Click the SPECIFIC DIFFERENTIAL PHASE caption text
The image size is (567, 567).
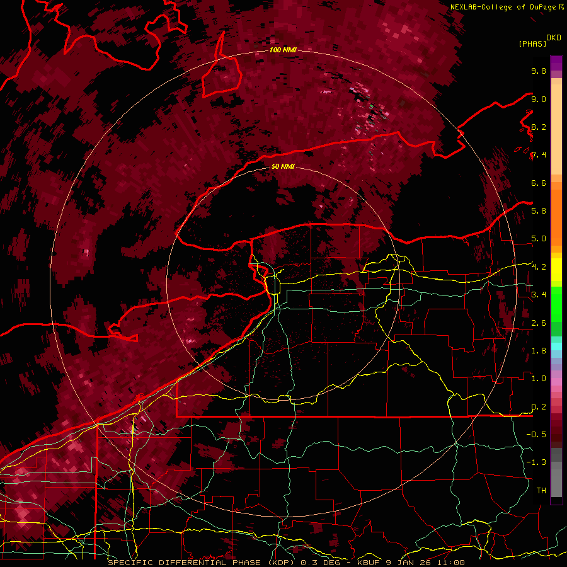click(x=184, y=563)
